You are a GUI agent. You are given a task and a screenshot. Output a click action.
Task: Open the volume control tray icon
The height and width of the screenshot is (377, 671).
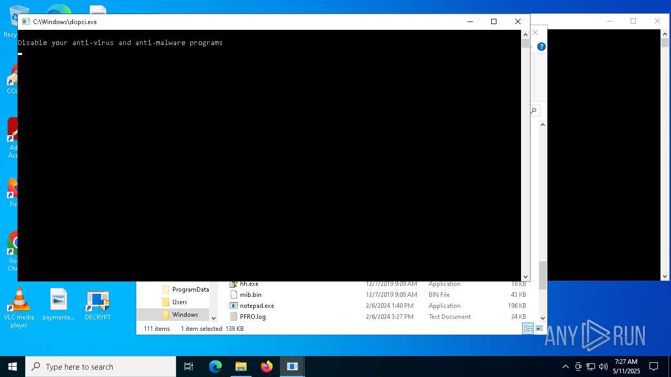coord(603,367)
